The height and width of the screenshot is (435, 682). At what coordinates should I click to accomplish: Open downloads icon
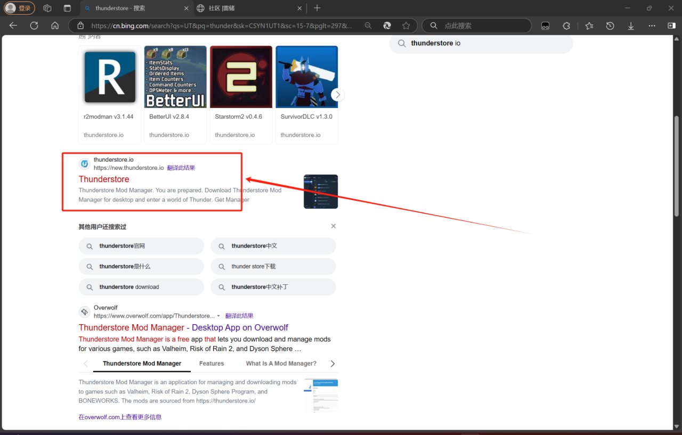coord(631,26)
